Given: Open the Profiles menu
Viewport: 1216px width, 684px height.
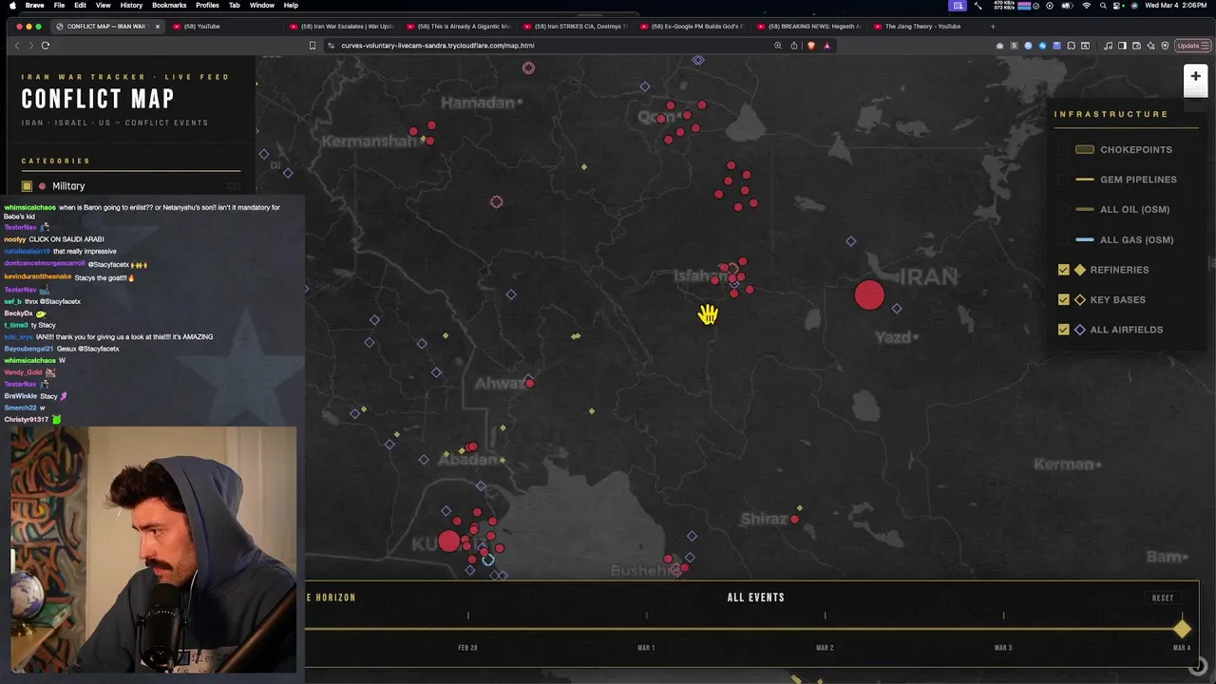Looking at the screenshot, I should tap(207, 6).
